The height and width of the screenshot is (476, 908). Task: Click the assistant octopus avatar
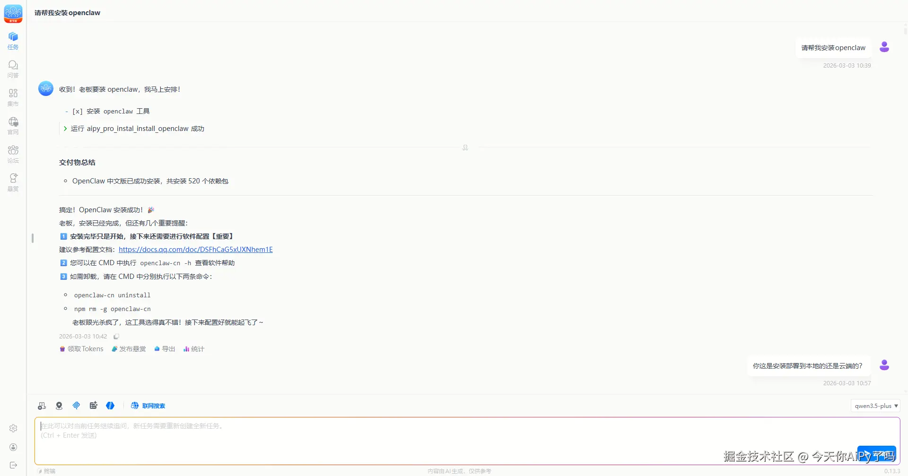[46, 88]
